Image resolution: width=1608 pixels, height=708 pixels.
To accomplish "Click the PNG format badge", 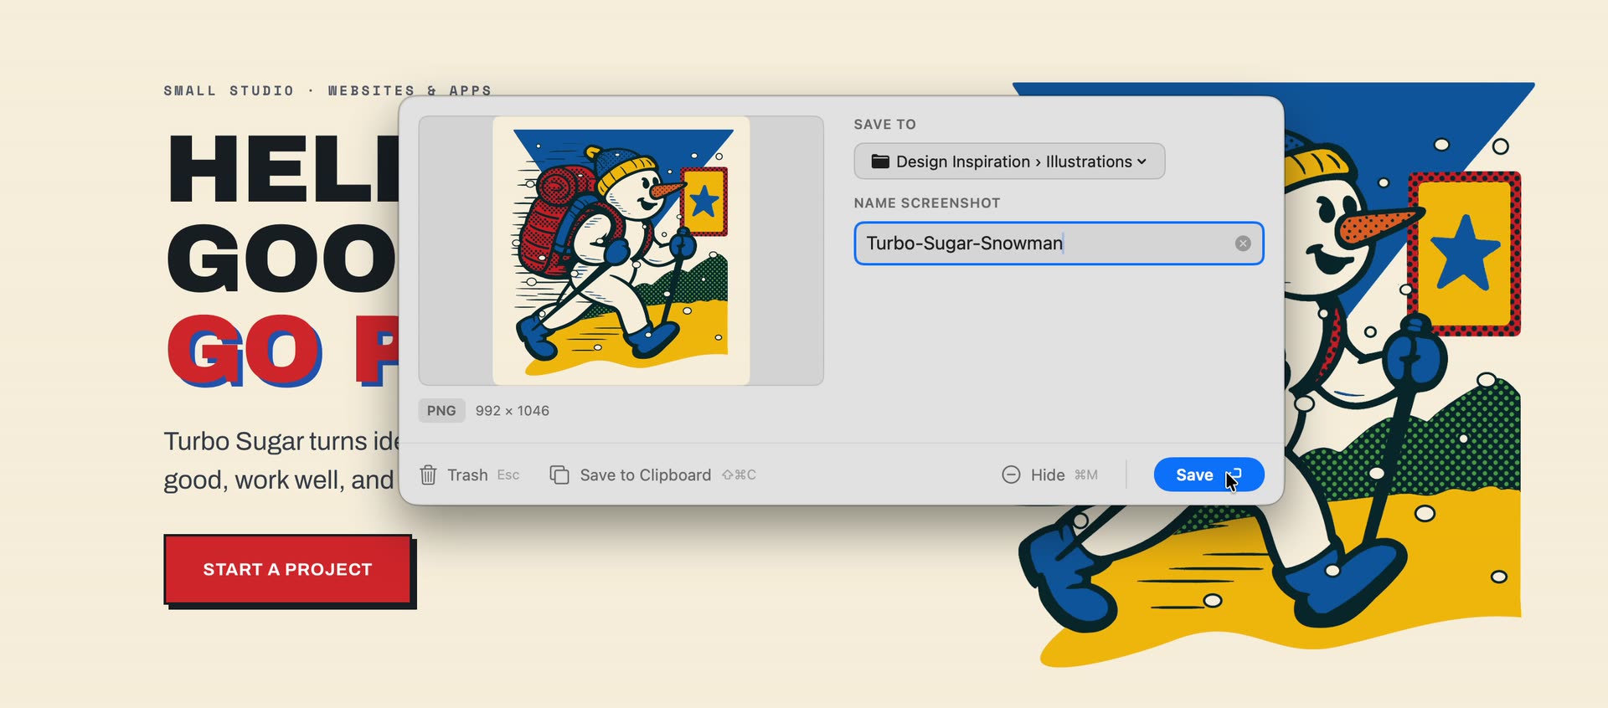I will pos(441,411).
